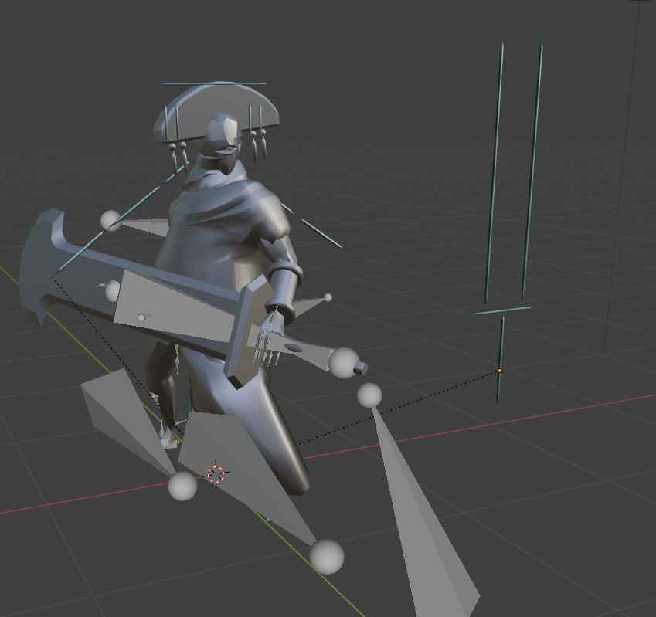Select the orange origin point on the thin bone
Screen dimensions: 656x617
499,371
